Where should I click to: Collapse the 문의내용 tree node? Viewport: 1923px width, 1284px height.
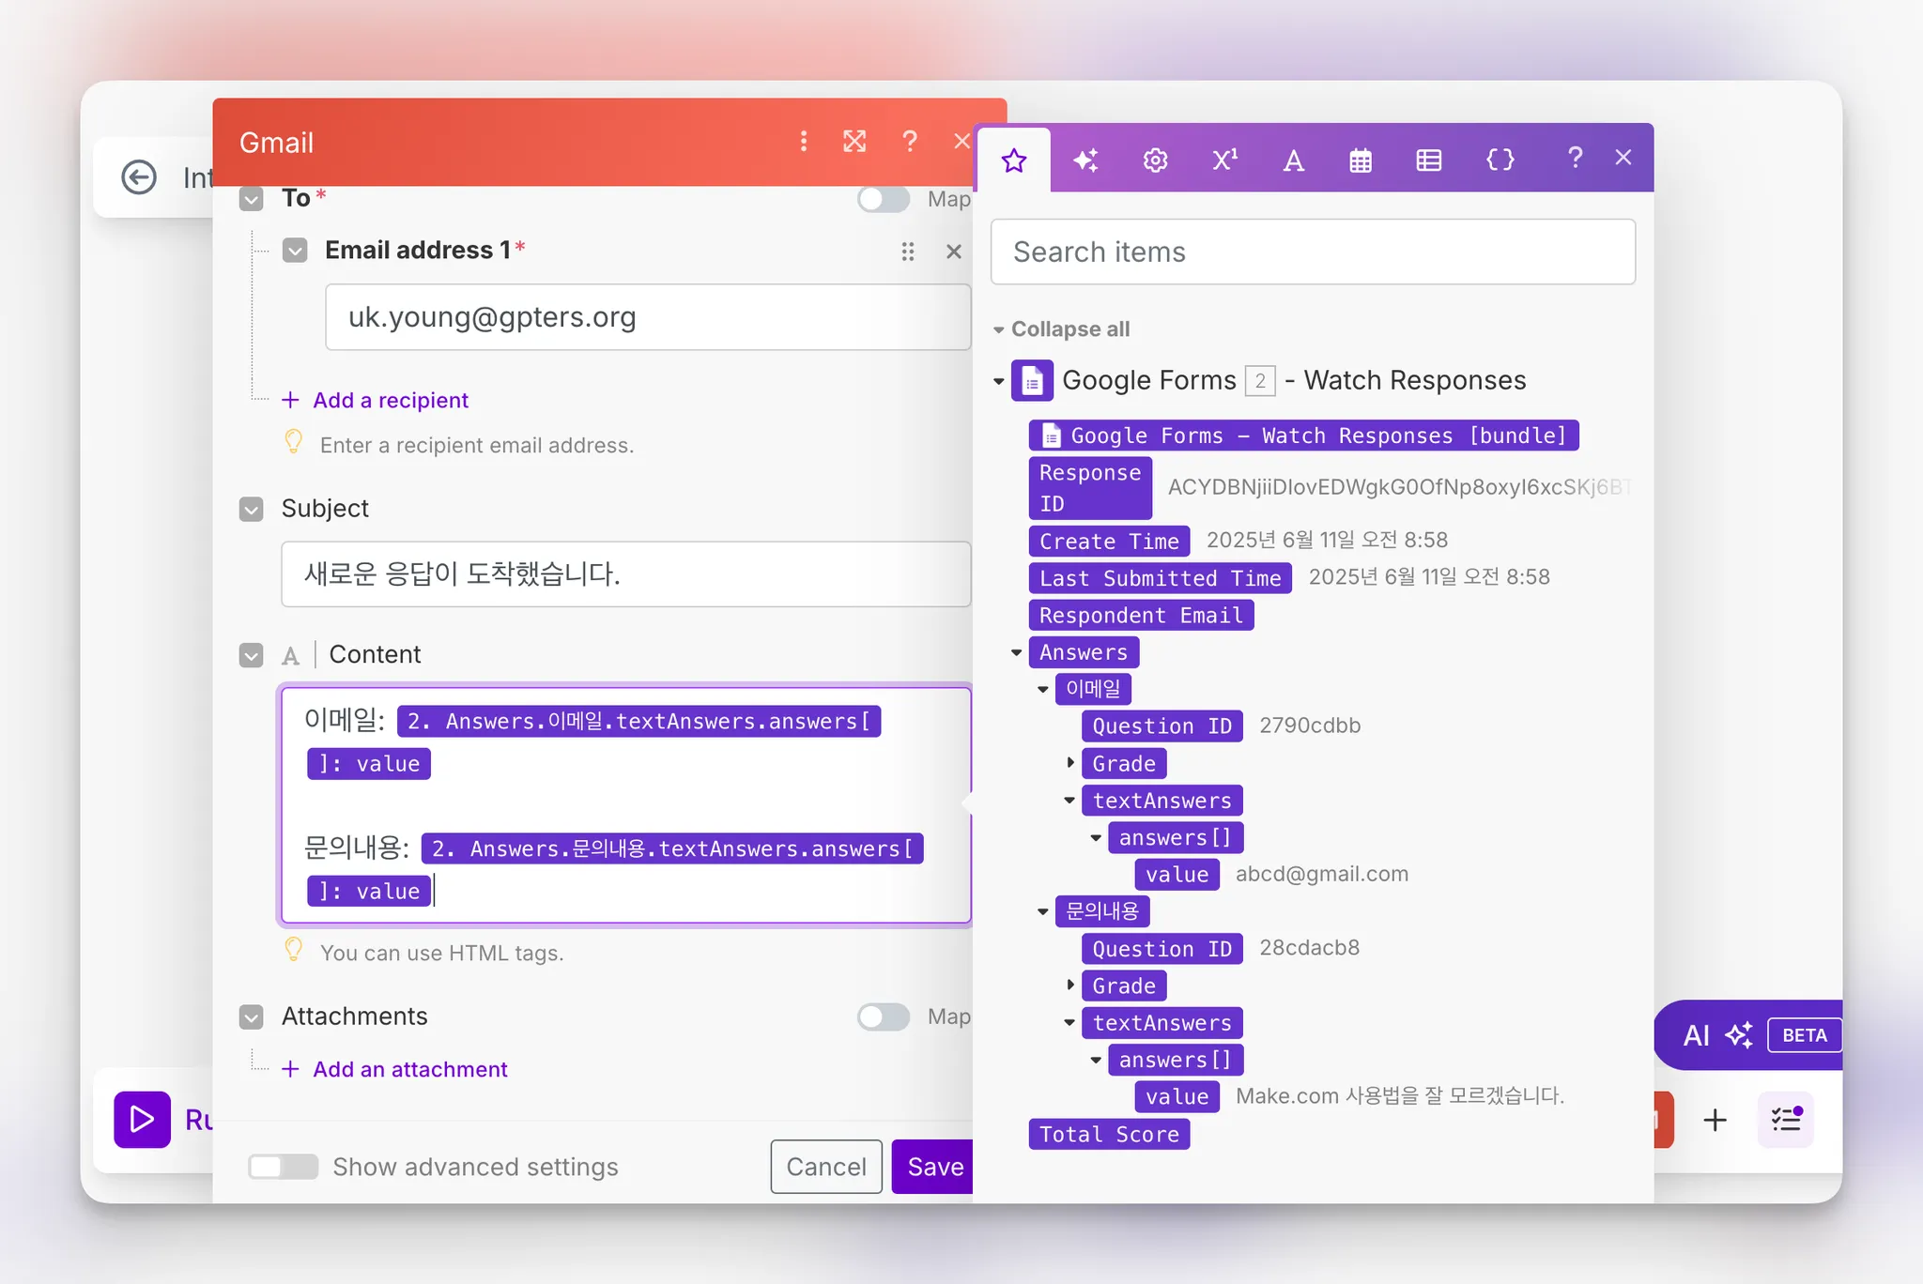(1042, 911)
